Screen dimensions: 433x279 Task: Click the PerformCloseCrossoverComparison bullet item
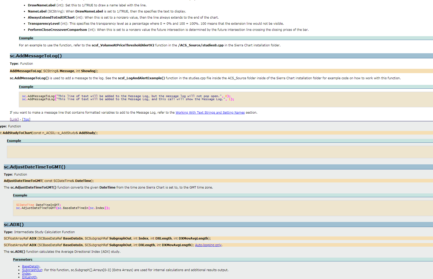point(168,30)
